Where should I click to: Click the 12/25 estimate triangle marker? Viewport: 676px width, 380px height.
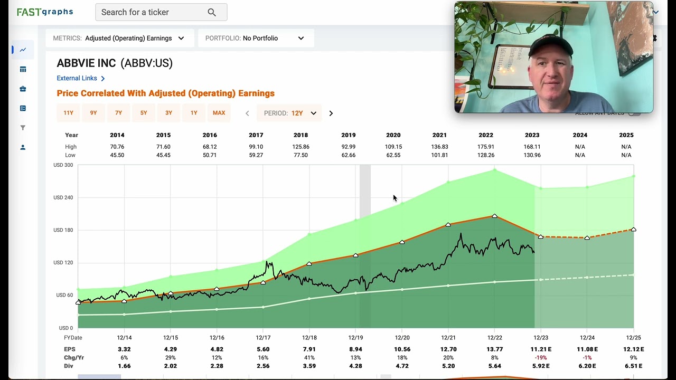coord(634,230)
